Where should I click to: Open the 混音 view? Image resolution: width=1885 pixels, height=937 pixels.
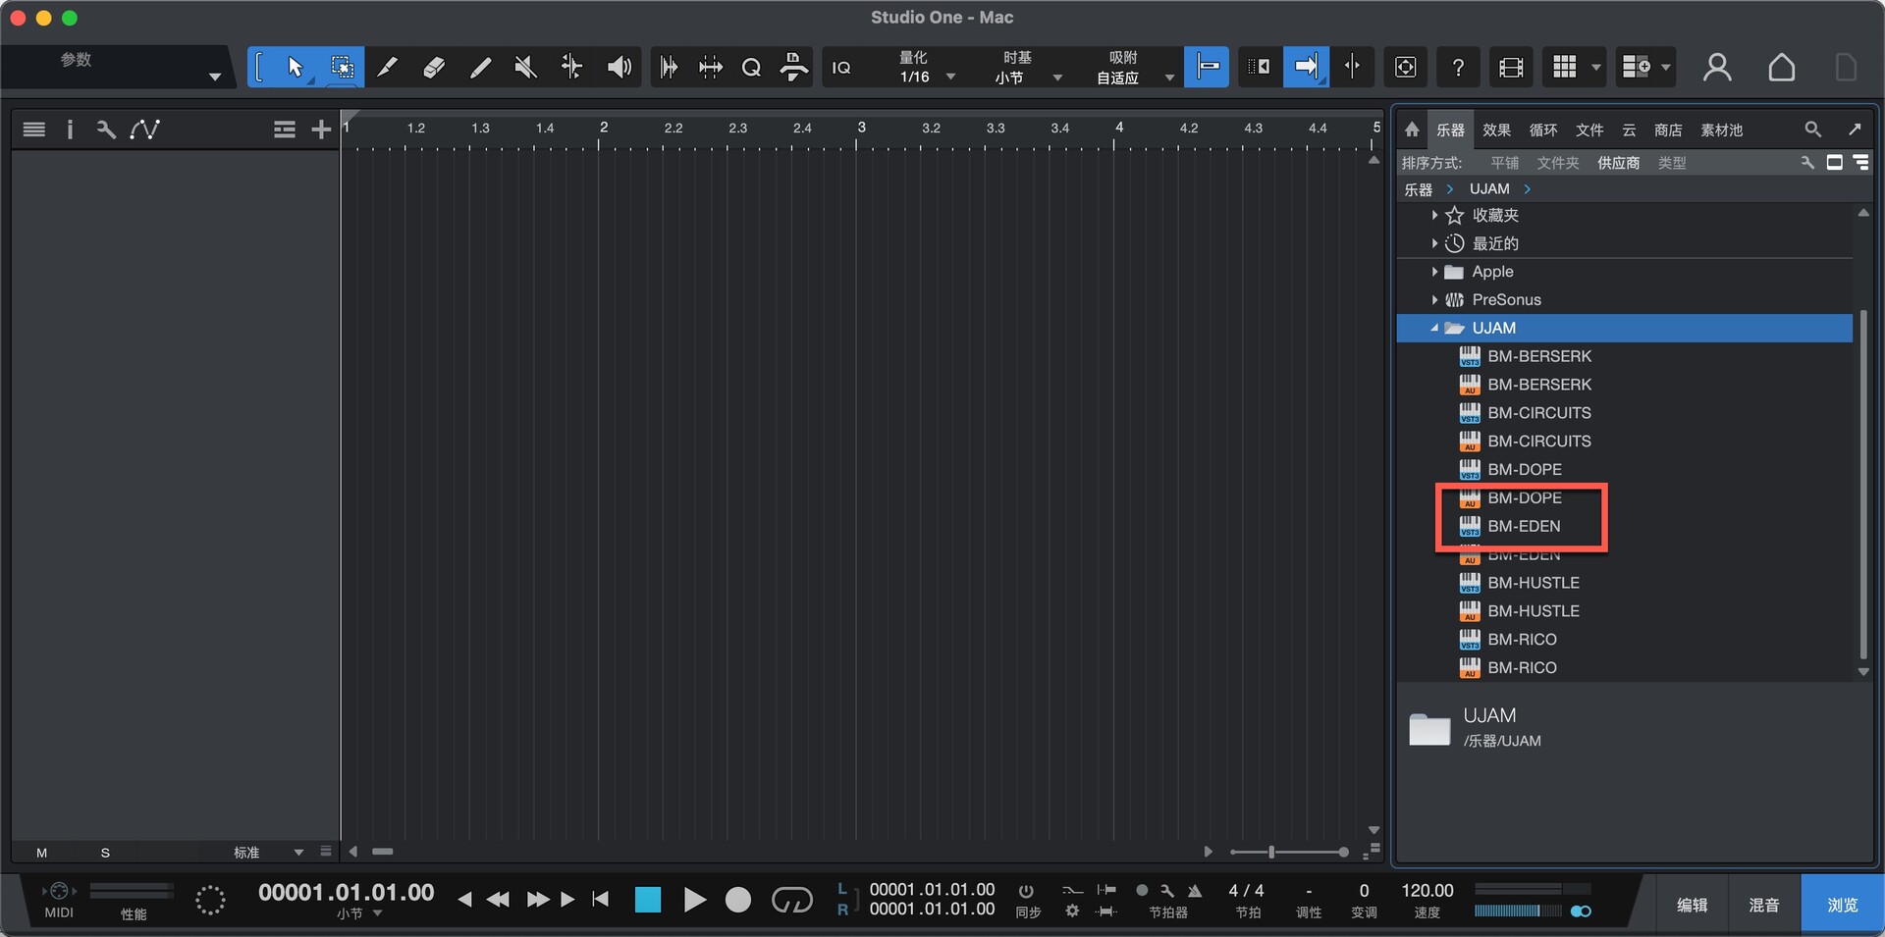(1764, 905)
